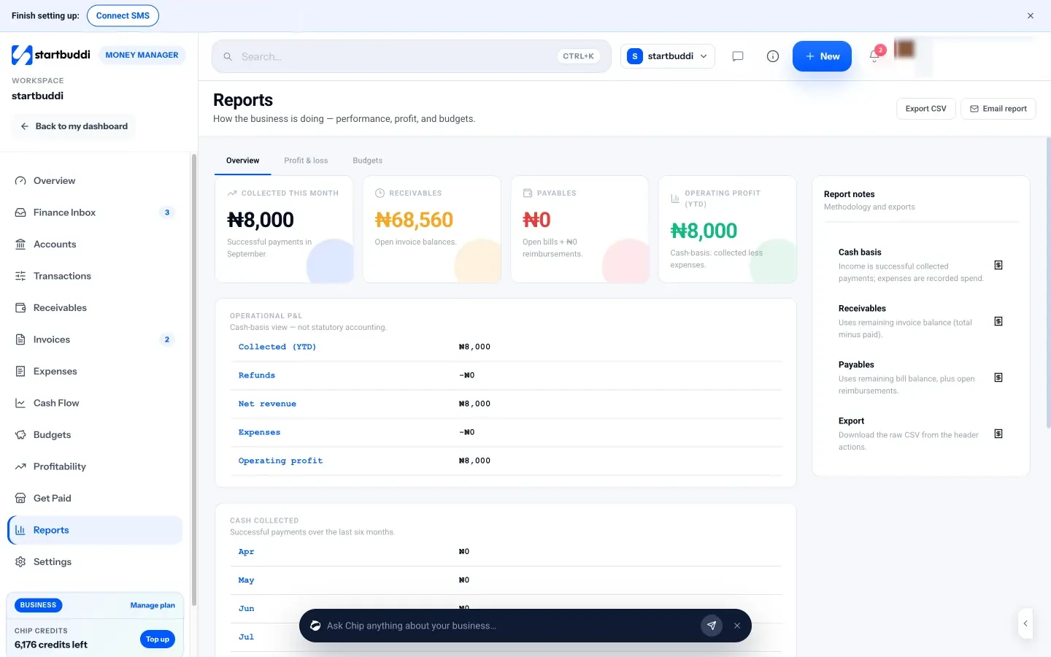This screenshot has width=1051, height=657.
Task: Open the Receivables note document icon
Action: (998, 321)
